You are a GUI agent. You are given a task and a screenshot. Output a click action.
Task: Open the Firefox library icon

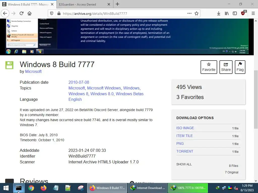pyautogui.click(x=227, y=14)
